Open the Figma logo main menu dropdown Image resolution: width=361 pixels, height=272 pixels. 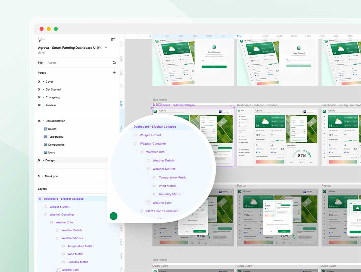tap(41, 40)
